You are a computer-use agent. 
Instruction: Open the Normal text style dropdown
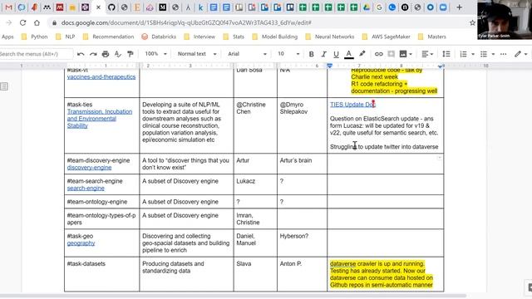pos(197,54)
